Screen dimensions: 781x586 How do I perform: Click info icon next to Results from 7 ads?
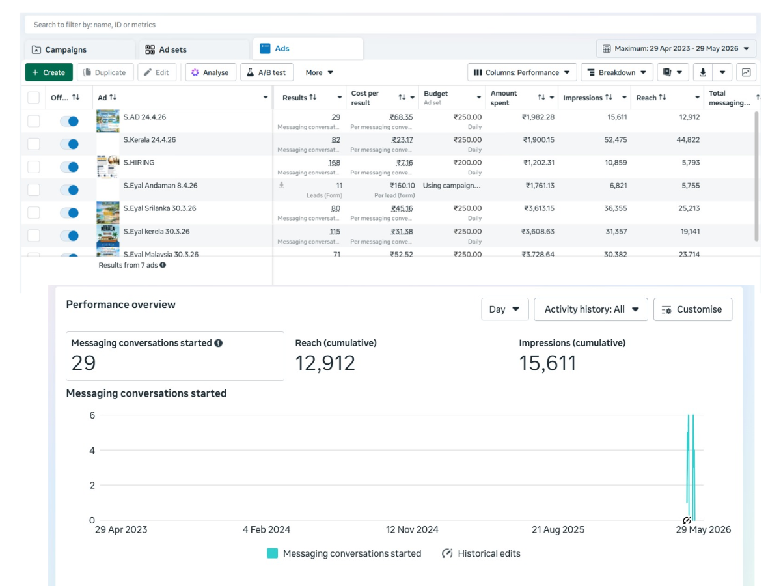[163, 265]
